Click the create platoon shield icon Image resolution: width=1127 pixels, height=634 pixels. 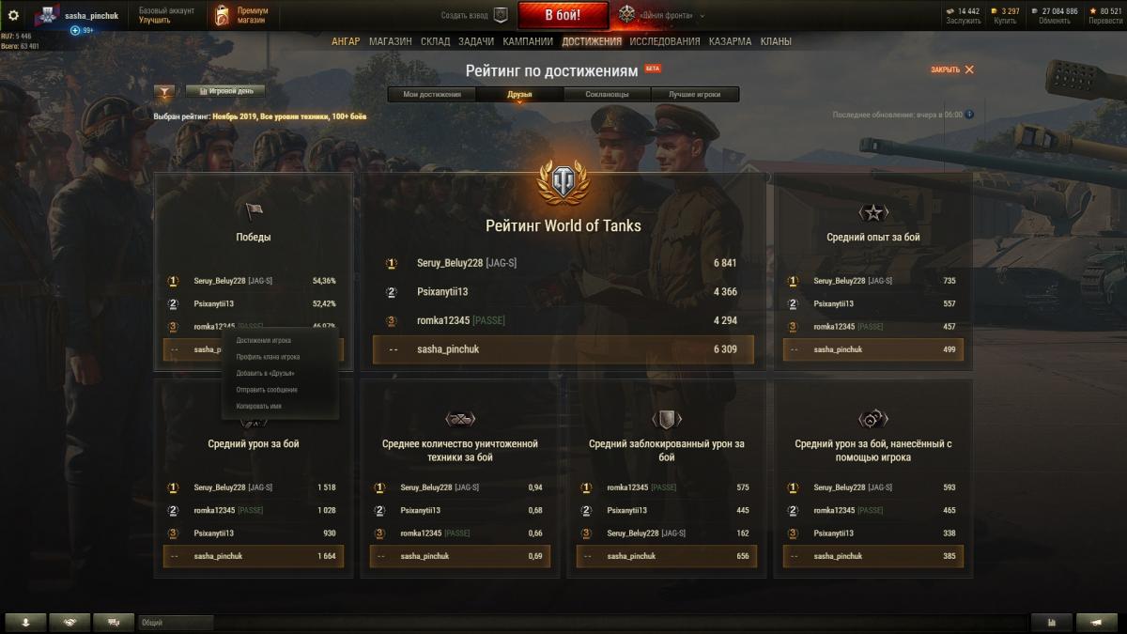pyautogui.click(x=501, y=15)
